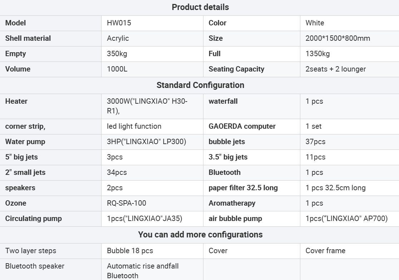Click the Aromatherapy label
Viewport: 399px width, 280px height.
pos(232,203)
